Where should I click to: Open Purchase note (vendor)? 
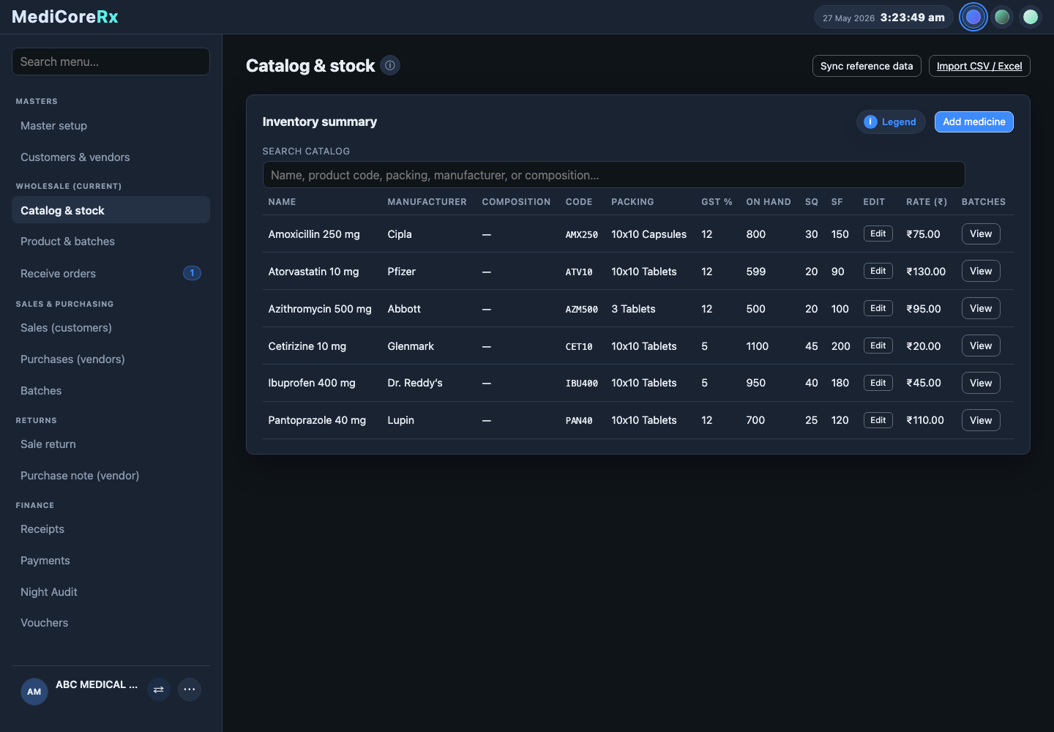coord(111,476)
